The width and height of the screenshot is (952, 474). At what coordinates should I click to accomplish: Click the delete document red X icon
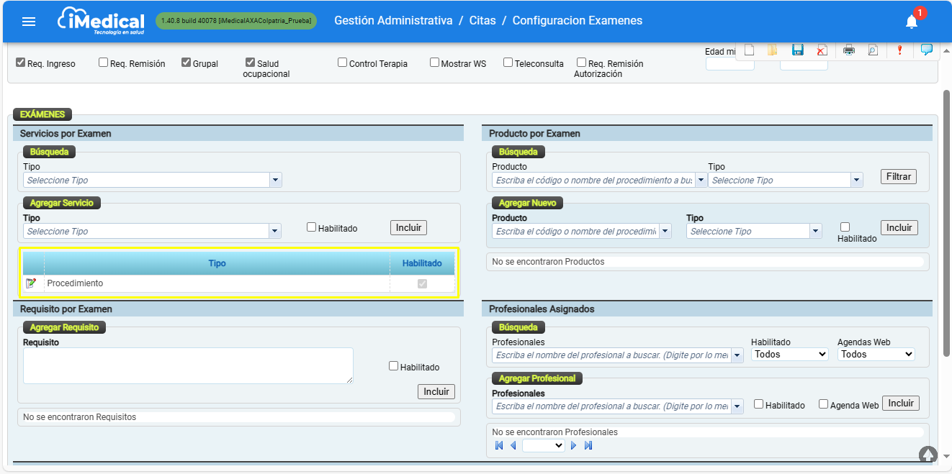click(822, 50)
